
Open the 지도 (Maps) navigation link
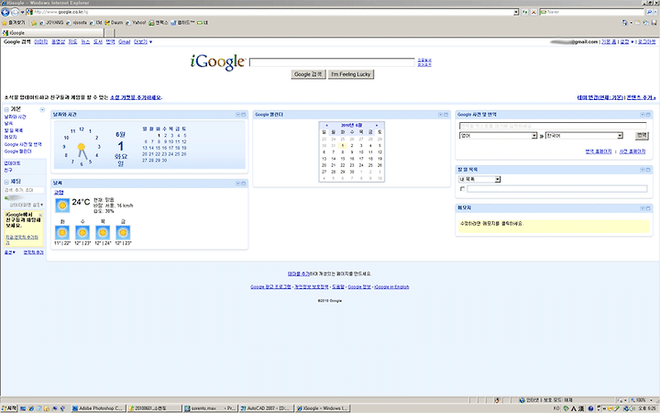click(72, 41)
